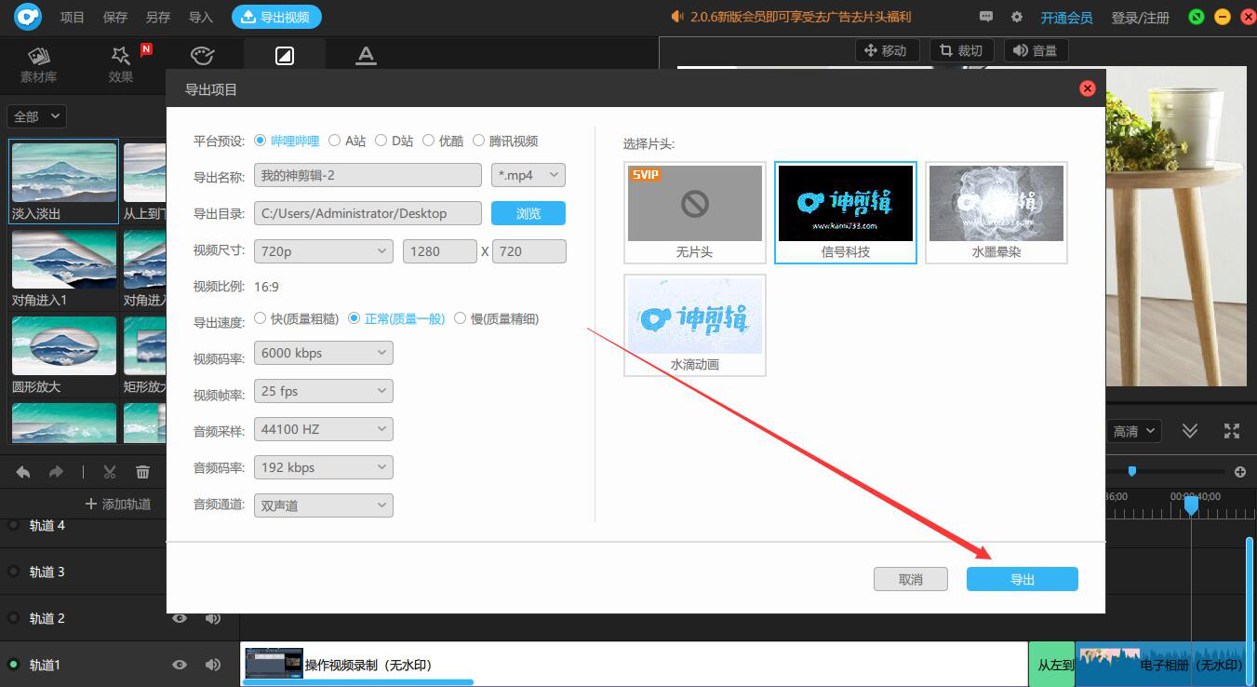The width and height of the screenshot is (1257, 687).
Task: Select the 优酷 platform preset
Action: [x=442, y=141]
